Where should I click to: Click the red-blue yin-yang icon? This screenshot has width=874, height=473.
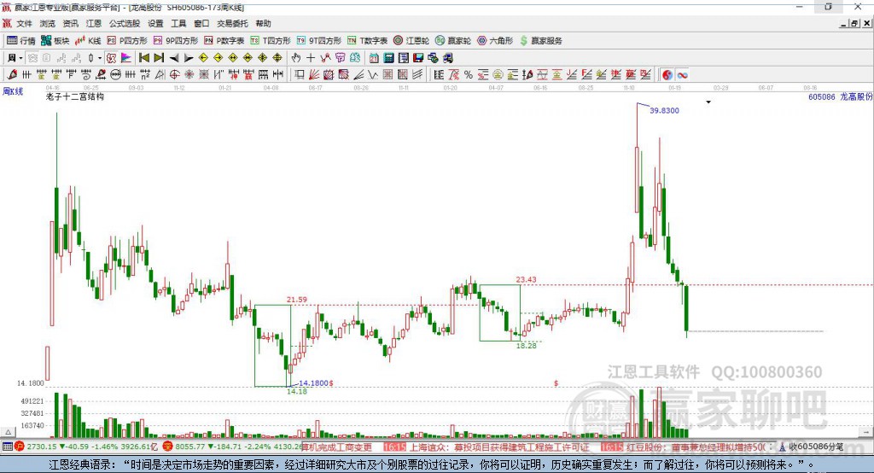coord(667,75)
